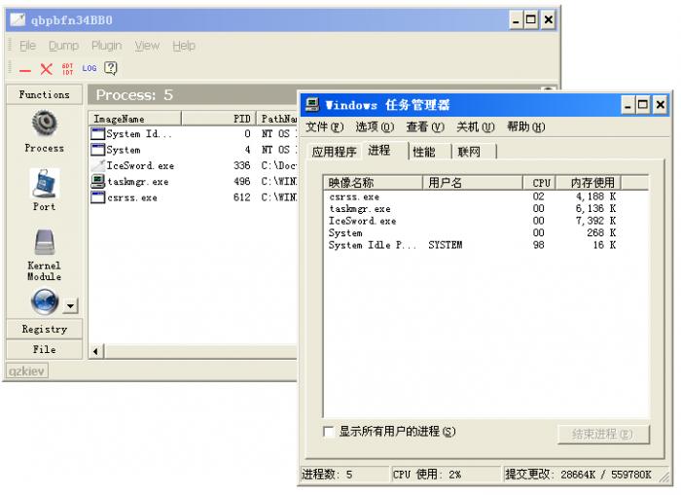
Task: Click the LOG toolbar icon
Action: (x=90, y=69)
